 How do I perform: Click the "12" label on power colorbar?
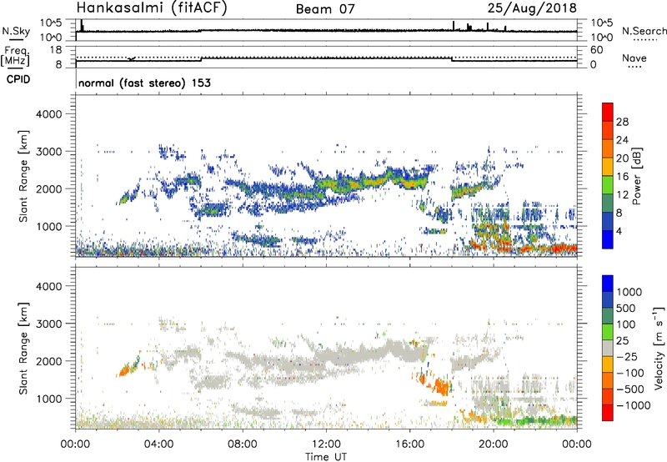(622, 195)
